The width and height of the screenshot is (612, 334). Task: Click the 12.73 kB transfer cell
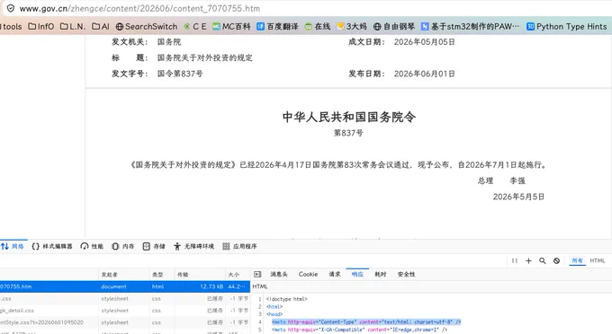211,286
